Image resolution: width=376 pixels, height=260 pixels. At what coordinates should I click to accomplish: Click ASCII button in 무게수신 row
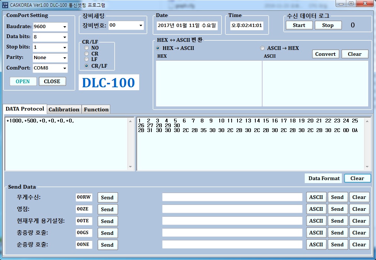pyautogui.click(x=316, y=197)
